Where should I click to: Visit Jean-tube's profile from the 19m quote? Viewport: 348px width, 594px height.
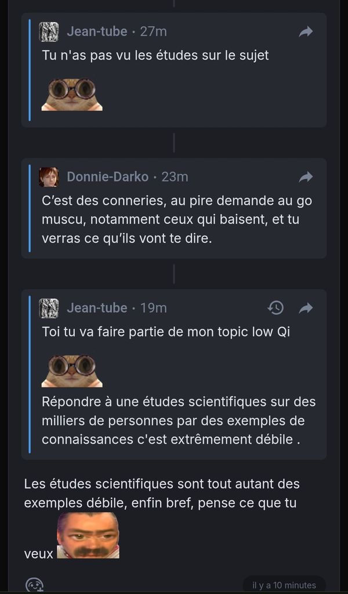tap(97, 308)
